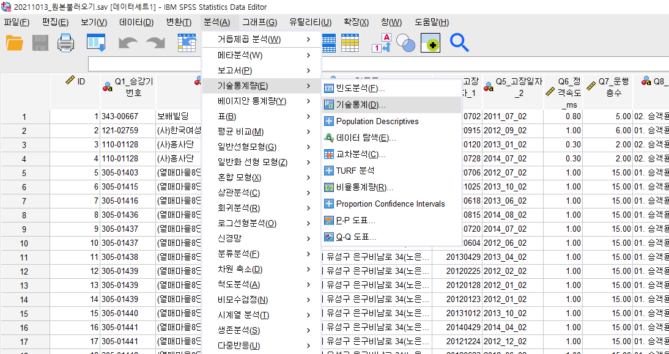669x354 pixels.
Task: Click the Show all variables plus icon
Action: coord(430,43)
